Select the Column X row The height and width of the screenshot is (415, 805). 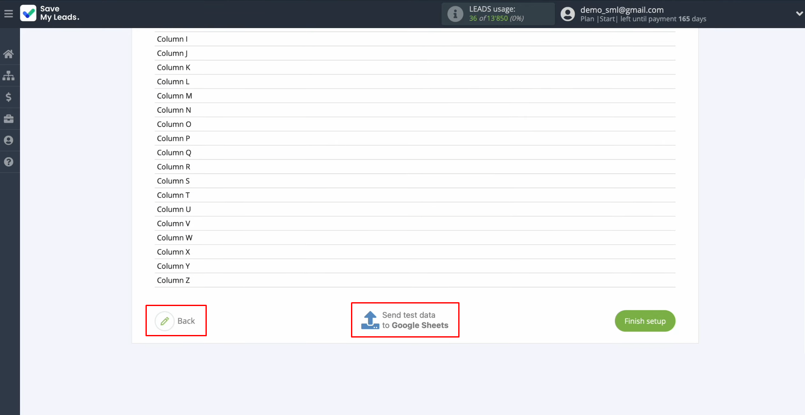[415, 252]
